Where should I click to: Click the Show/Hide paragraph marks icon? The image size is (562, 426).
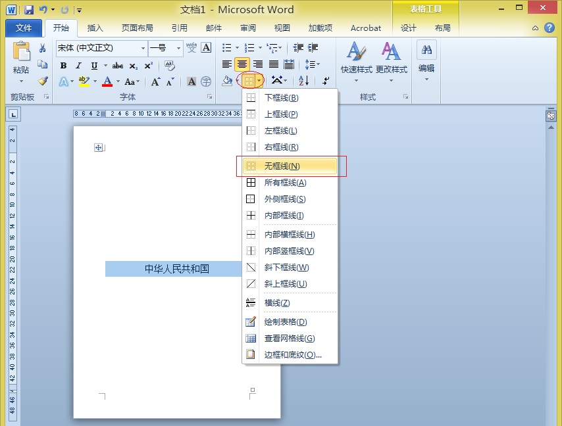tap(326, 81)
